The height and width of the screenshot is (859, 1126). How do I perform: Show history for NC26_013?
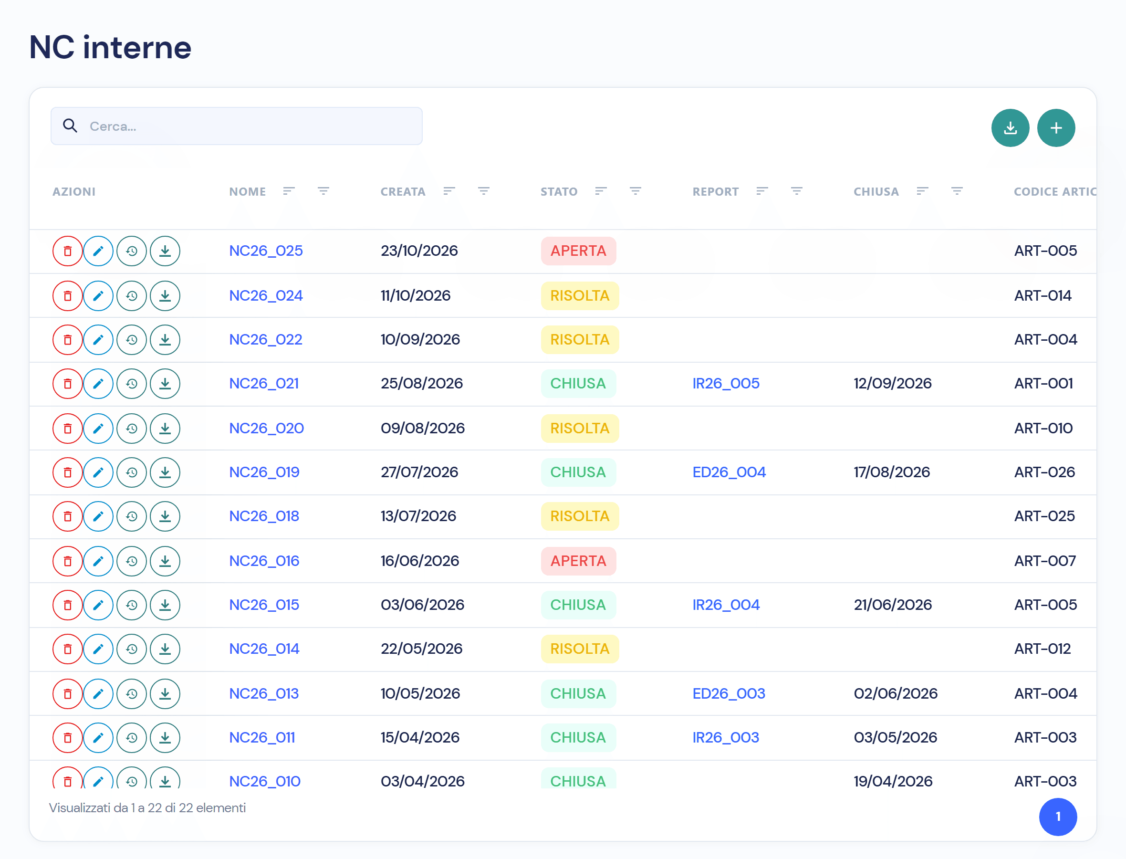[132, 694]
